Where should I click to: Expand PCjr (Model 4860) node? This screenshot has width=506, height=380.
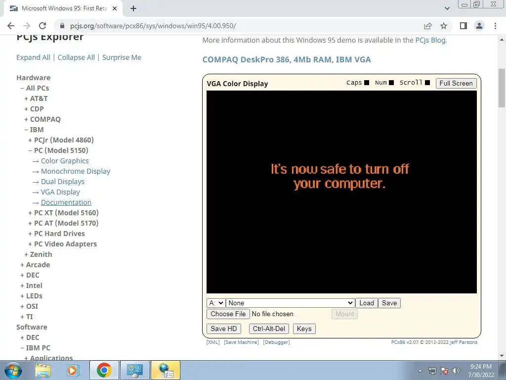coord(61,140)
